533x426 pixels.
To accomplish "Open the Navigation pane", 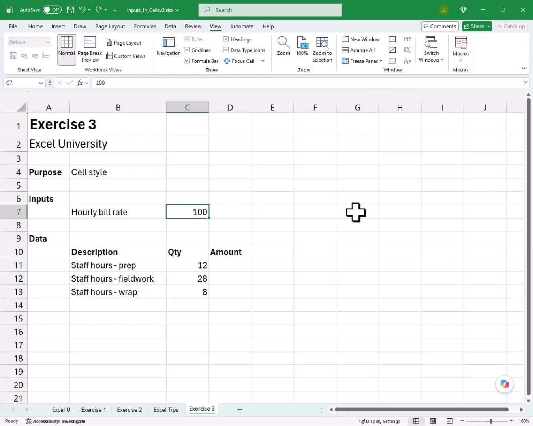I will (169, 47).
